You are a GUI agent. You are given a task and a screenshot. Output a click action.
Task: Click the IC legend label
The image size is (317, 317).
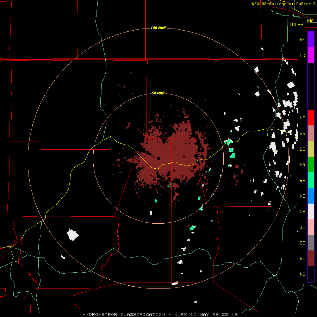click(302, 227)
